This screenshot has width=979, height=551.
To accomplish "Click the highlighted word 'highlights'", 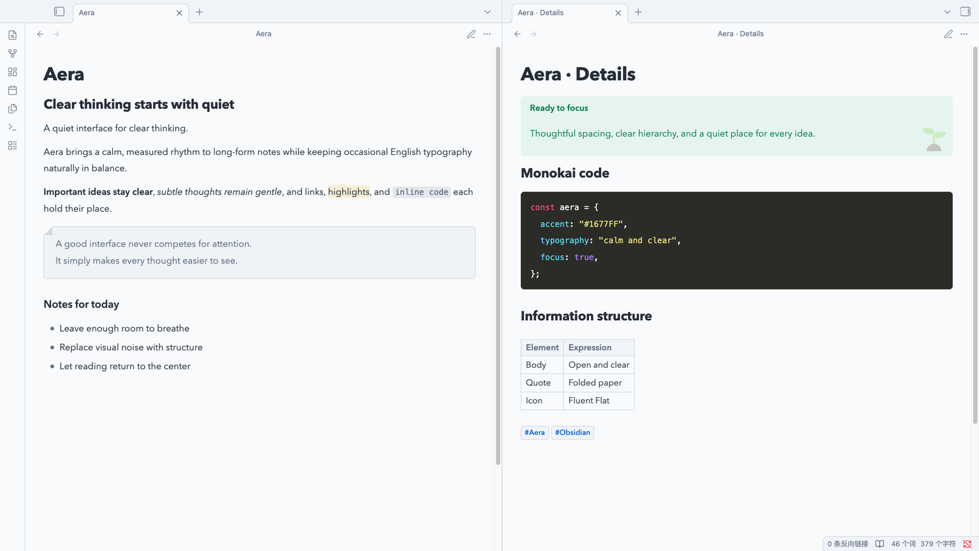I will (349, 192).
